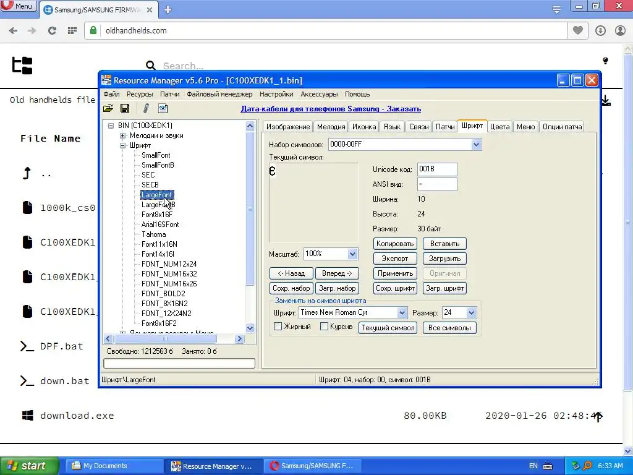633x475 pixels.
Task: Click the pen toolbar icon in Resource Manager
Action: pos(146,108)
